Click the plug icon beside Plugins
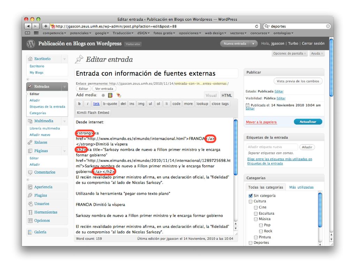 coord(30,195)
